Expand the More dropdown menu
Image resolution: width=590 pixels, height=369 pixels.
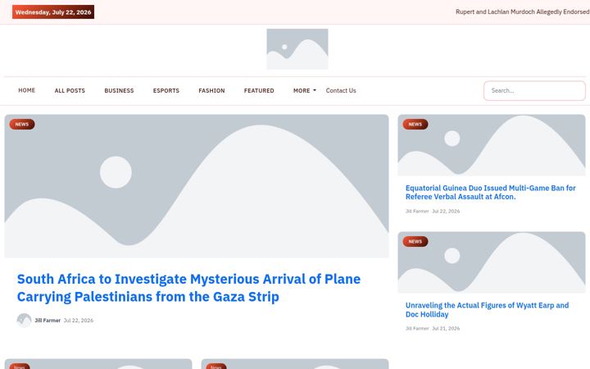point(304,91)
